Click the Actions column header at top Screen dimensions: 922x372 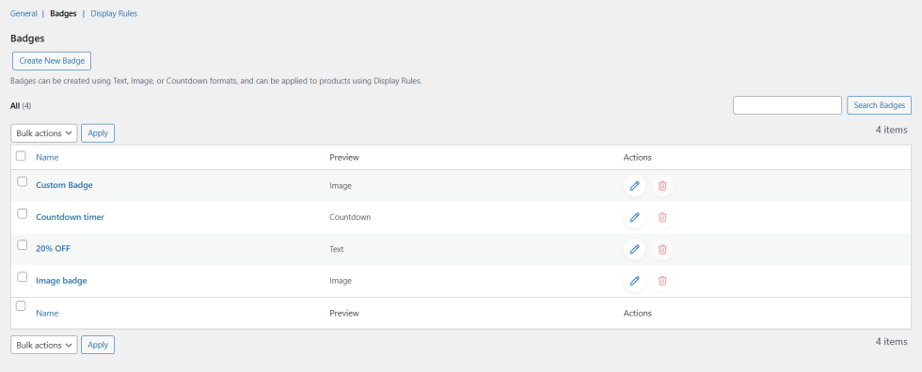point(638,157)
